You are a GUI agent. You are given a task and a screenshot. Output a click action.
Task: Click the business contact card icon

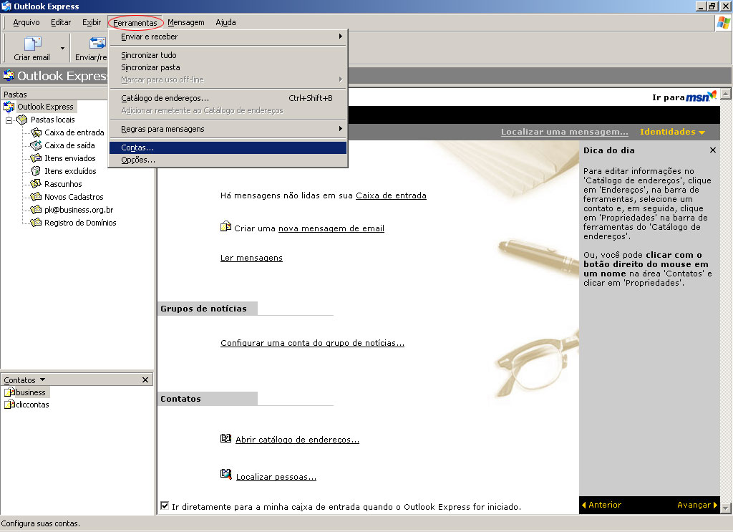9,392
